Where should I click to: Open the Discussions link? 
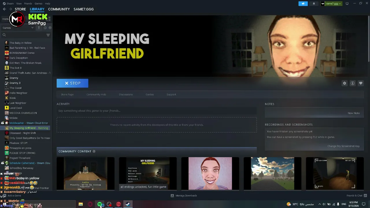pyautogui.click(x=126, y=94)
